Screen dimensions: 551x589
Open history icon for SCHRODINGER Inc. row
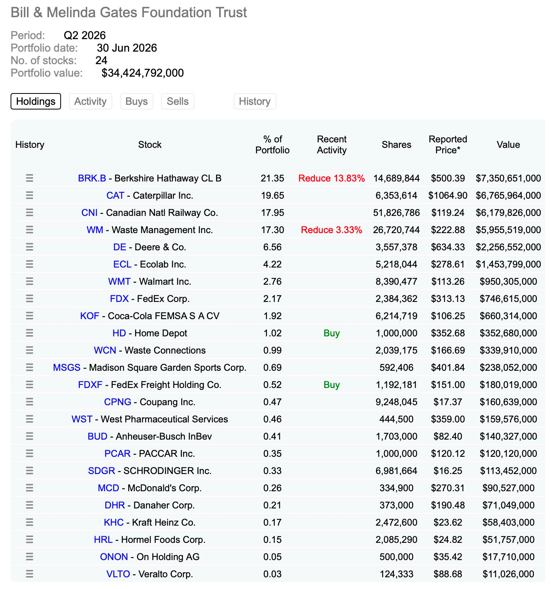pyautogui.click(x=29, y=471)
